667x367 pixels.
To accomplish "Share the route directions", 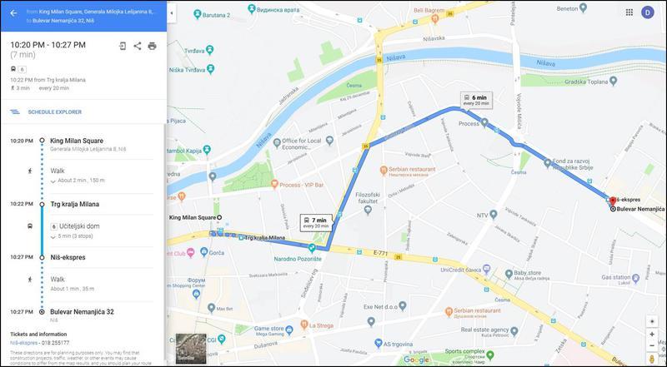I will 138,47.
